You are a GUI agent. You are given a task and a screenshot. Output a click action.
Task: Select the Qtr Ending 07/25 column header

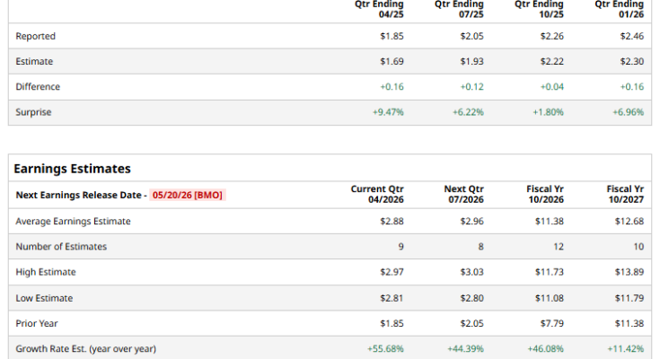459,9
